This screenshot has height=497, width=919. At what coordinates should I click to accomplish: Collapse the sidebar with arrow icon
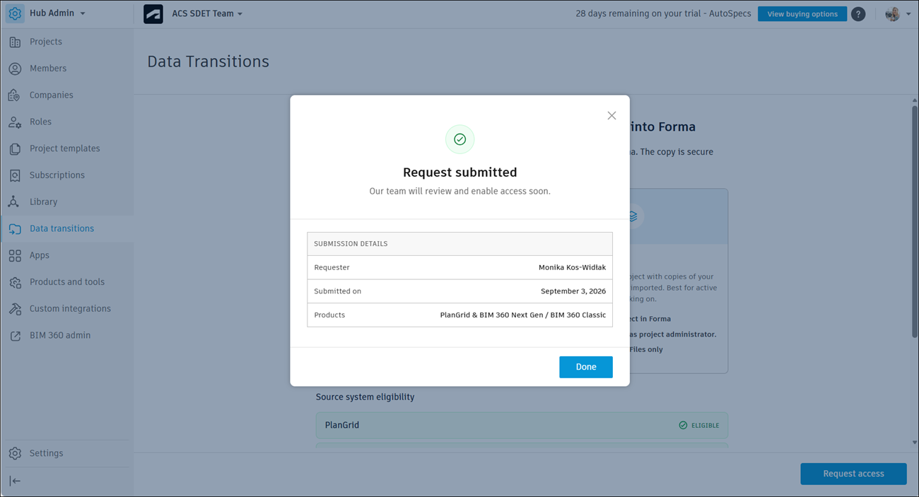(x=15, y=481)
